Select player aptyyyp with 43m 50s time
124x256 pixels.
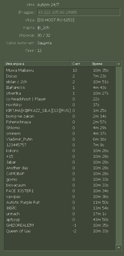(60, 220)
